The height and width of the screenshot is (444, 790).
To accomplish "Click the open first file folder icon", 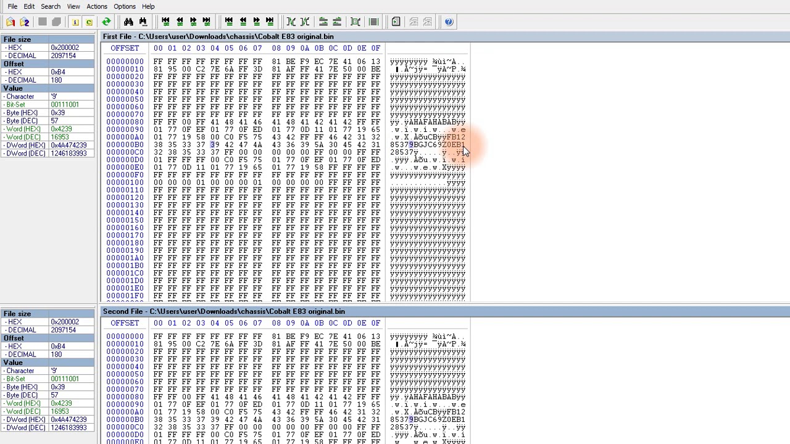I will point(10,22).
